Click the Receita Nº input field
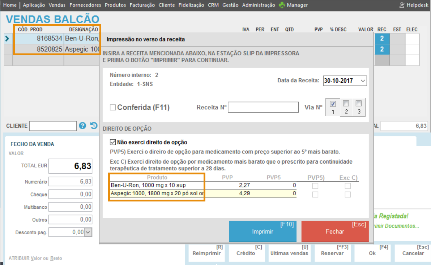 pyautogui.click(x=263, y=107)
